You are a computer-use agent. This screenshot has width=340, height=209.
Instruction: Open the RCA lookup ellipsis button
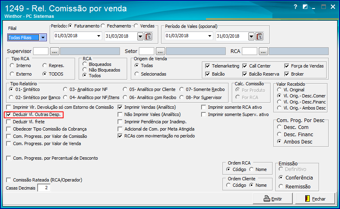point(263,51)
